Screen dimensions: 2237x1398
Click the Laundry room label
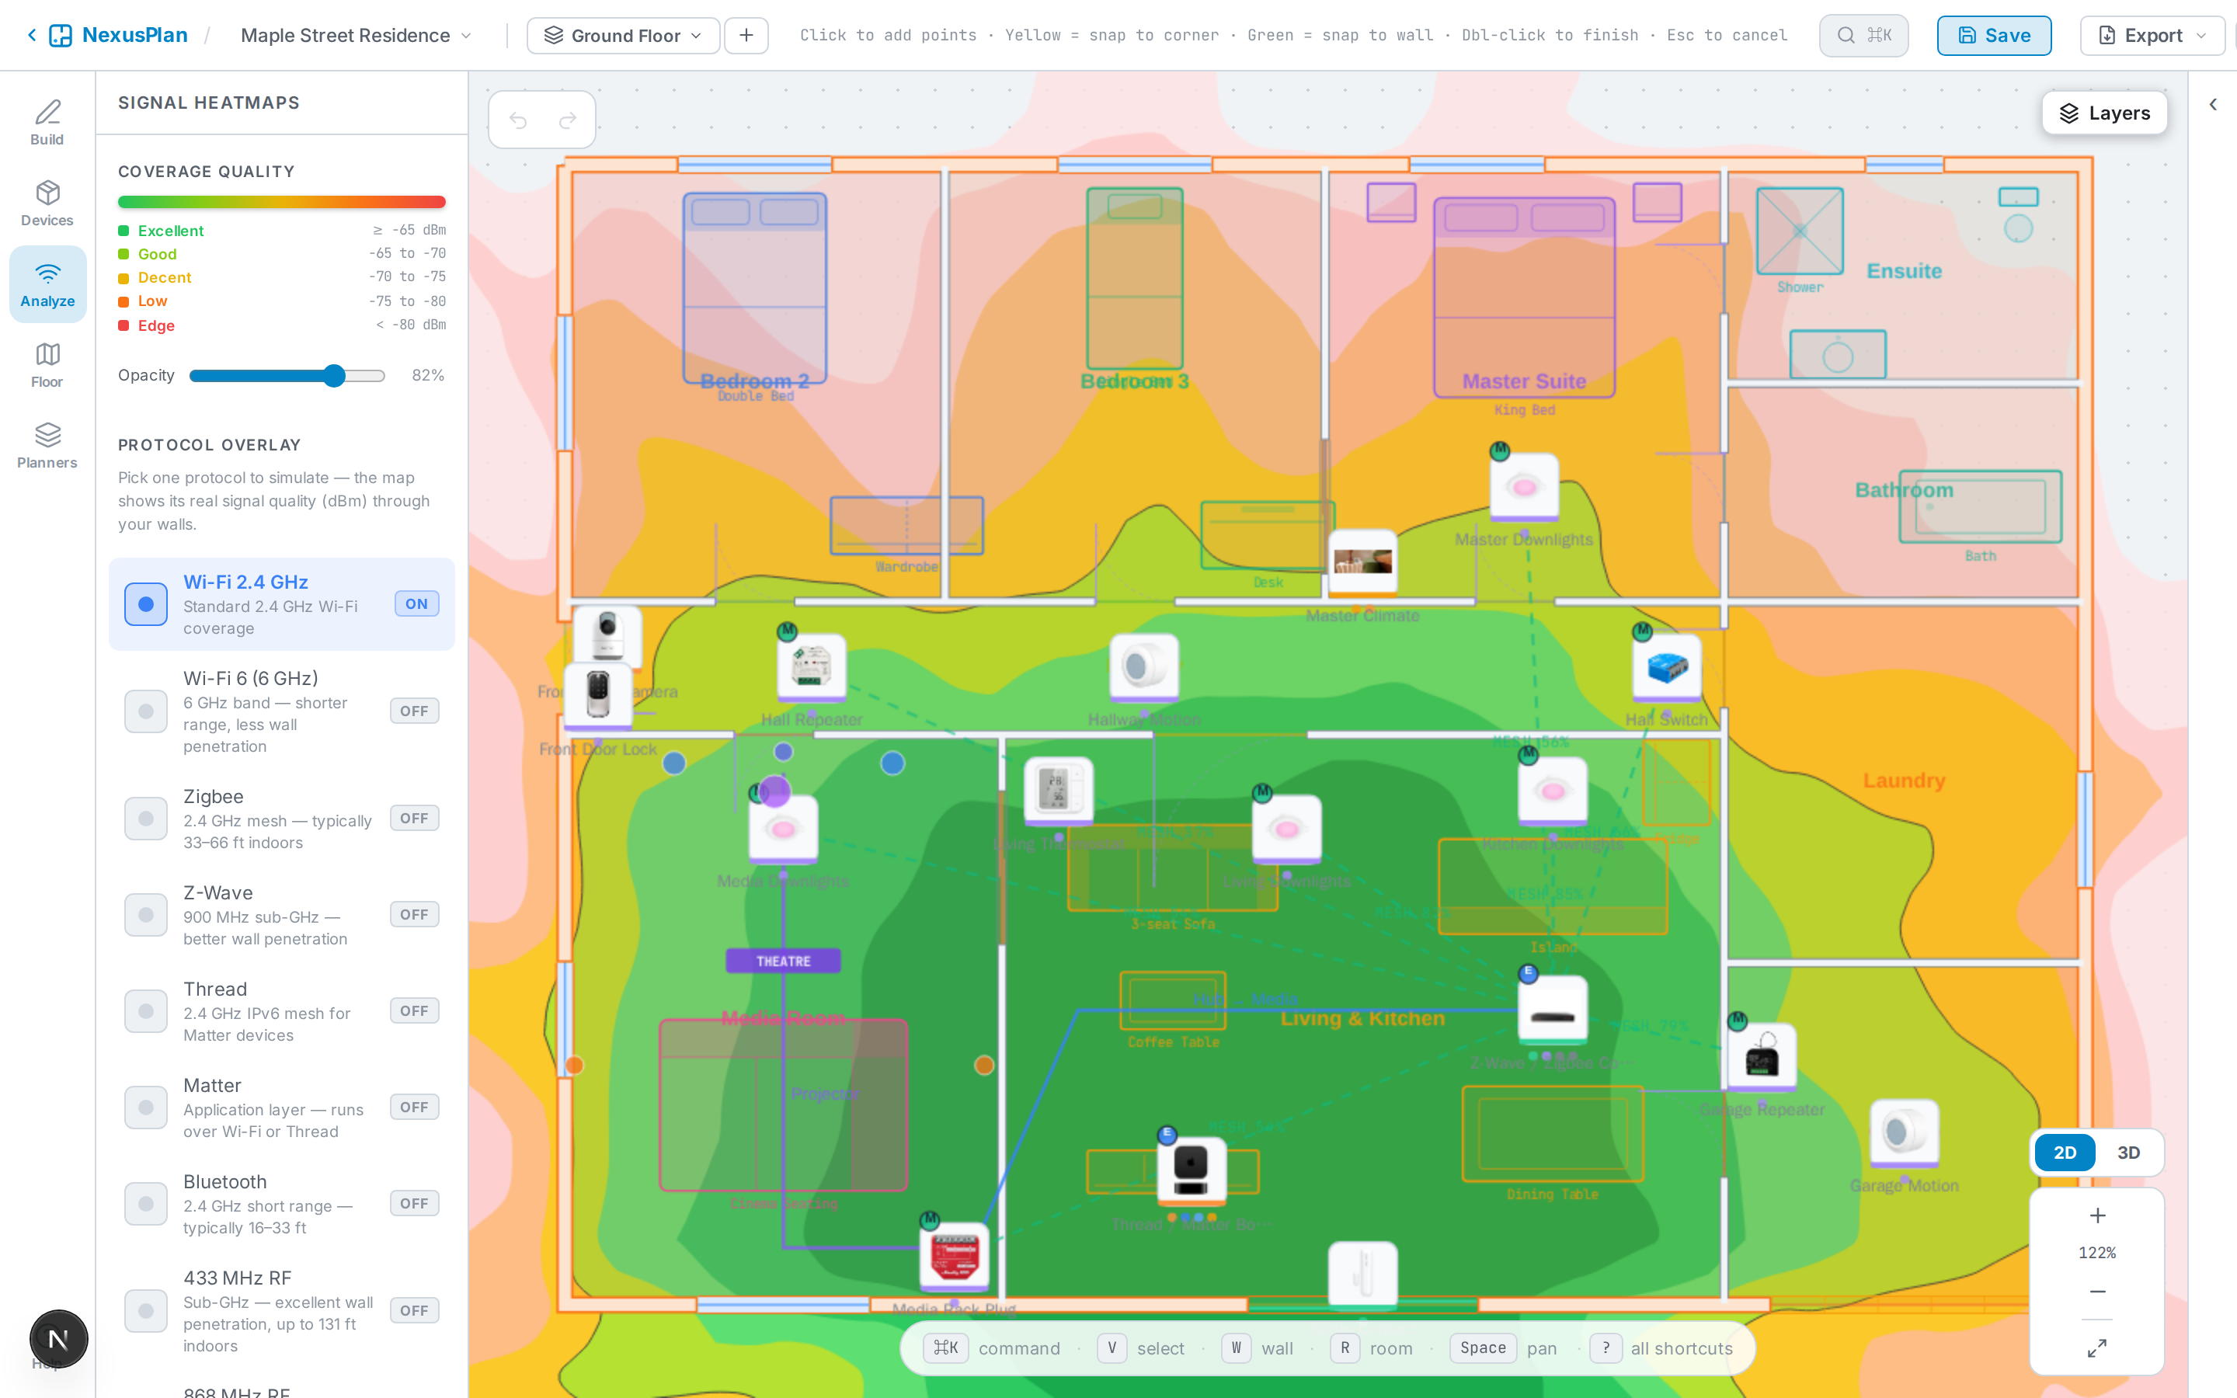point(1905,781)
